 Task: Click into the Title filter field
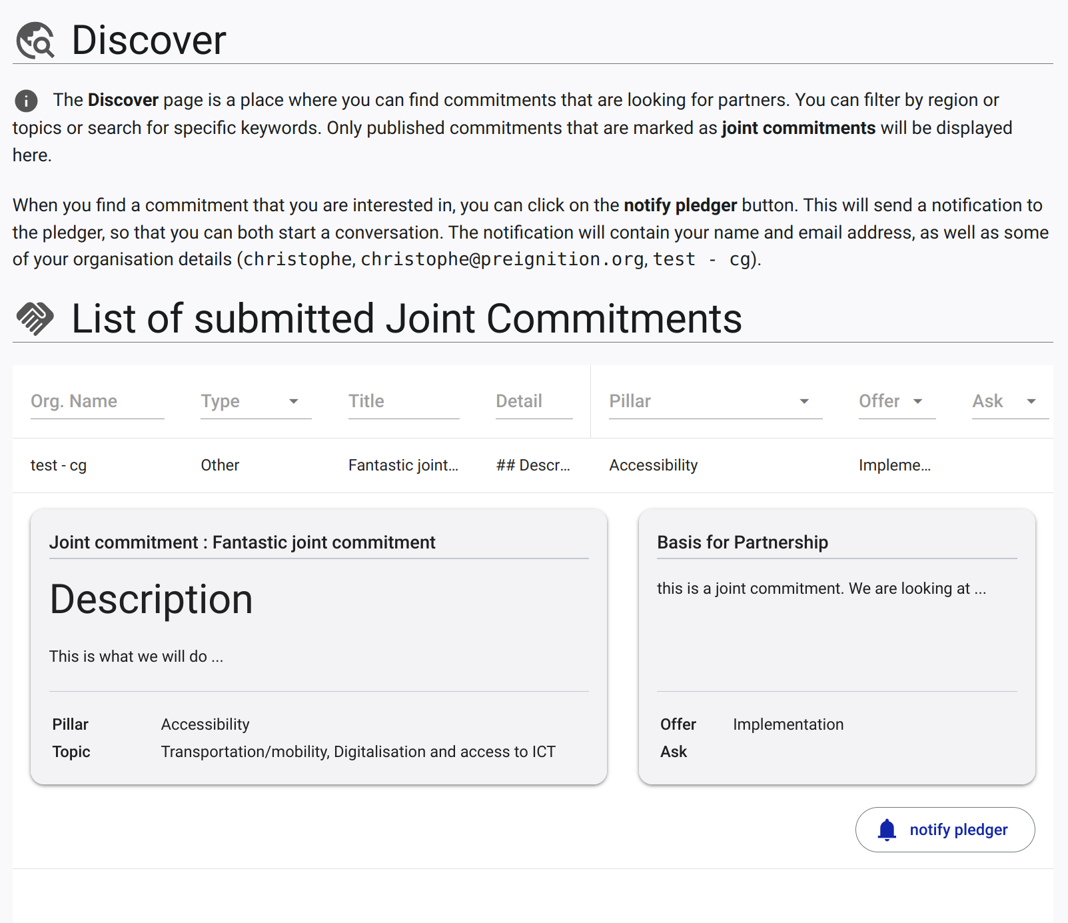click(404, 401)
